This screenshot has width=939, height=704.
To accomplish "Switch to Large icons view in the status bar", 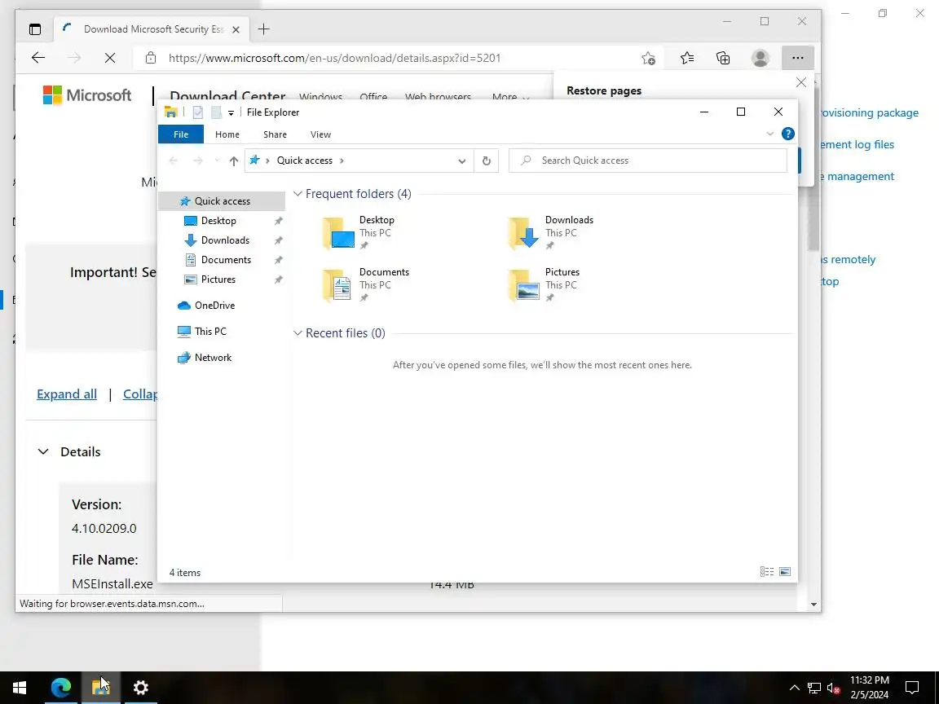I will point(785,572).
